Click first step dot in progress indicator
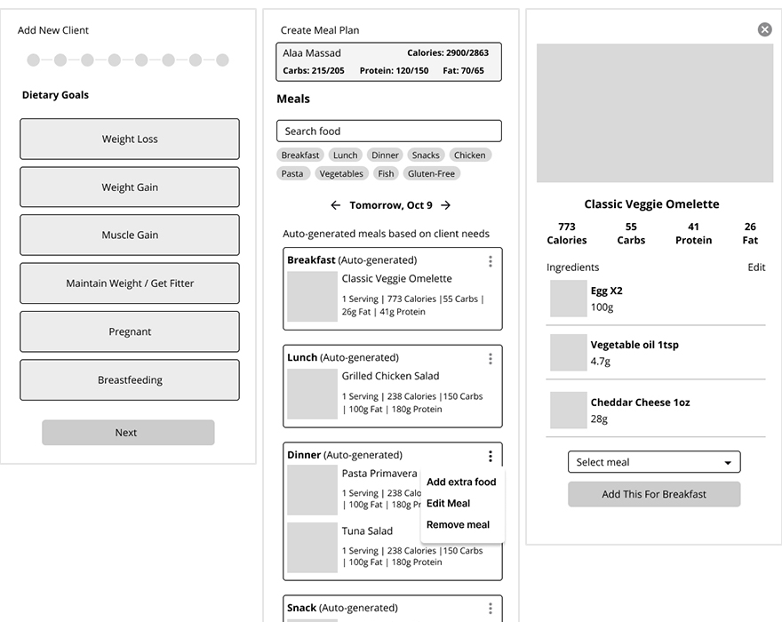The height and width of the screenshot is (622, 782). (34, 60)
